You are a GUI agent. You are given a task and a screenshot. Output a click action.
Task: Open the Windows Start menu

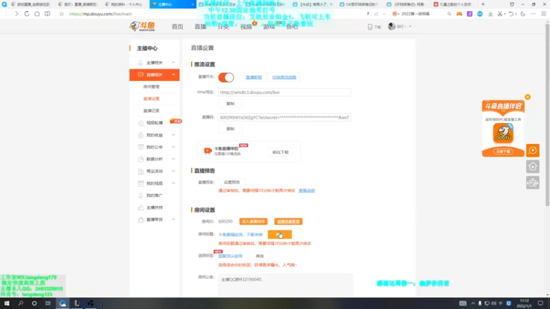click(7, 303)
